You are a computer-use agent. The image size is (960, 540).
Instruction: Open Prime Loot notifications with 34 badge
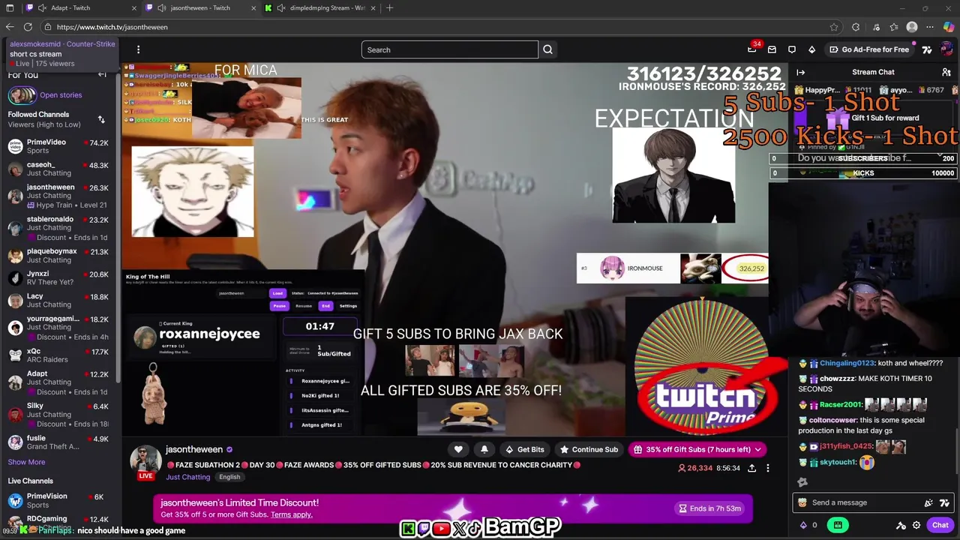tap(752, 49)
